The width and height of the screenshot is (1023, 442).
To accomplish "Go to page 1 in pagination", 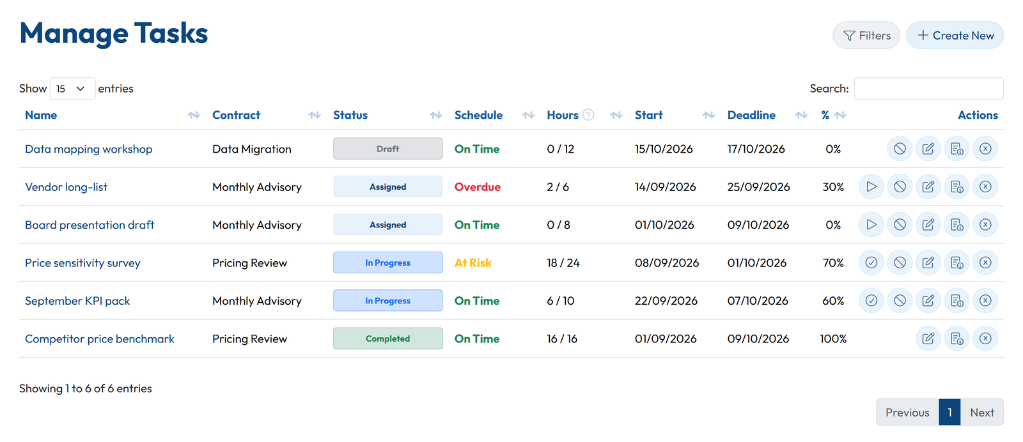I will (949, 412).
